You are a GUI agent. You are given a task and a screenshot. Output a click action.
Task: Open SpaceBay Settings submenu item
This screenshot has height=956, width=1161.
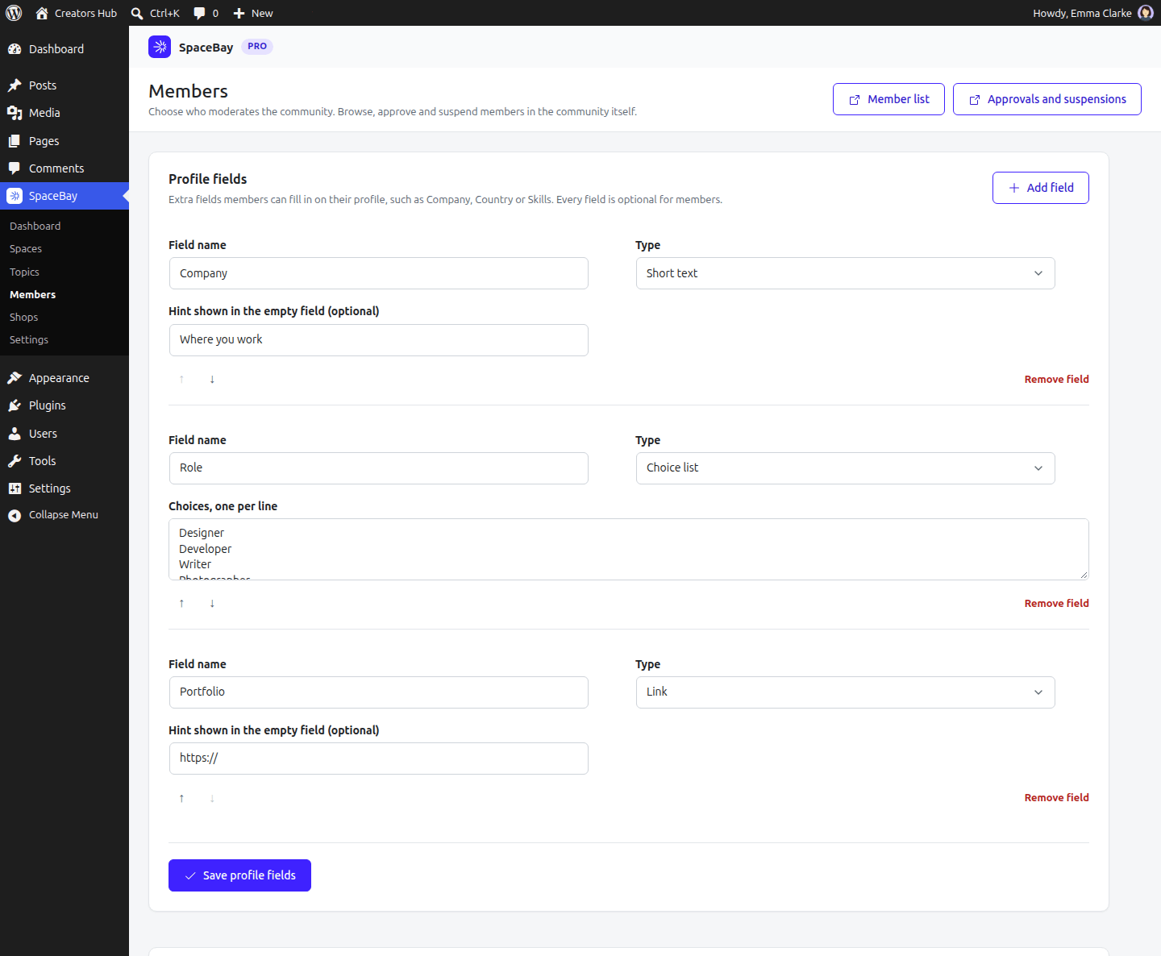(x=29, y=340)
